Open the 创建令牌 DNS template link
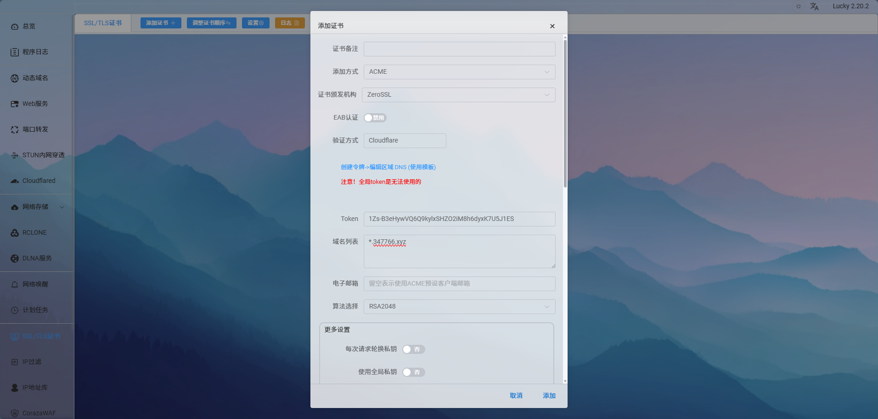The height and width of the screenshot is (419, 878). [x=388, y=167]
